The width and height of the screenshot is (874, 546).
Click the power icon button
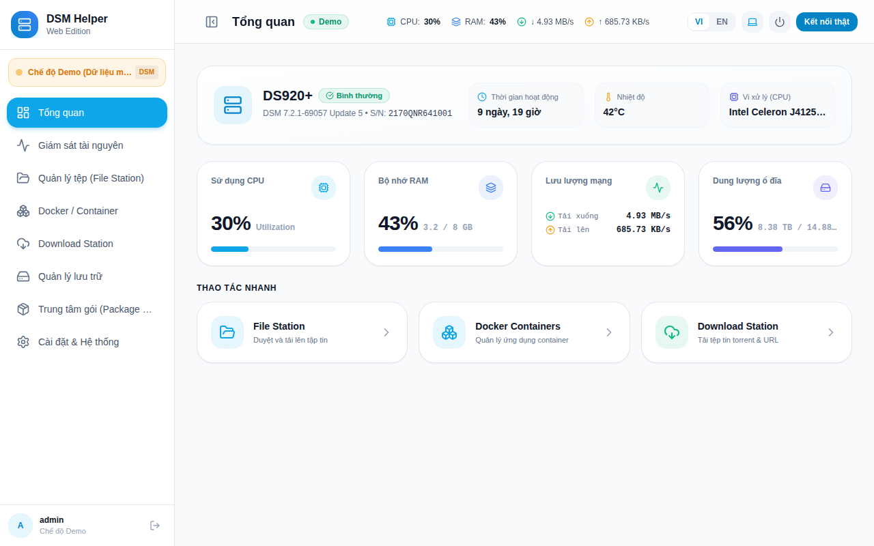click(x=780, y=22)
